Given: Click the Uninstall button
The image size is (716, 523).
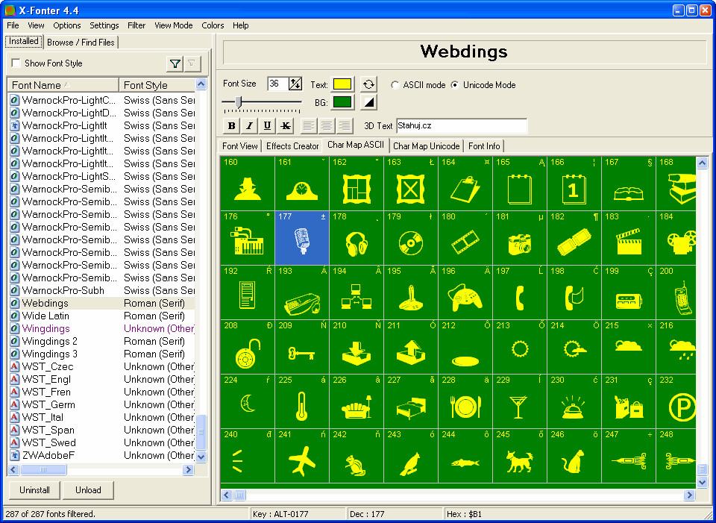Looking at the screenshot, I should [35, 490].
